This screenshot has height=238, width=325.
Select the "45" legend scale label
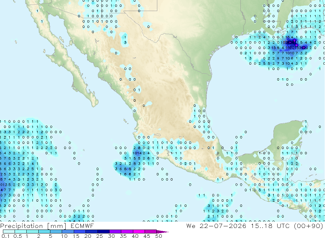click(147, 236)
